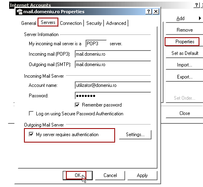Select the Security tab
Viewport: 203px width, 187px height.
(94, 23)
